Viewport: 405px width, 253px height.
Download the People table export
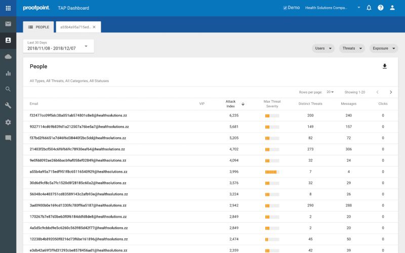[x=385, y=66]
